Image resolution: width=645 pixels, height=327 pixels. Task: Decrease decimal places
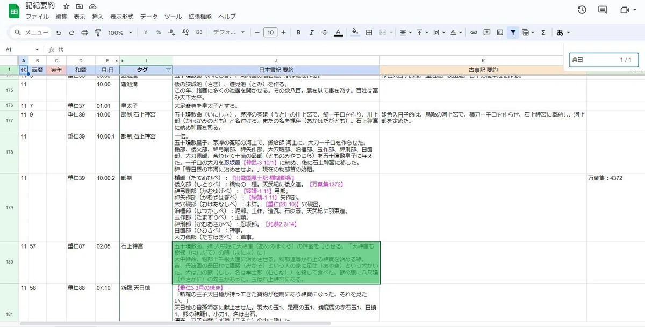pyautogui.click(x=171, y=33)
